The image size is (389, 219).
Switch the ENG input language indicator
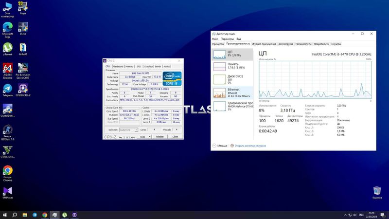click(361, 215)
